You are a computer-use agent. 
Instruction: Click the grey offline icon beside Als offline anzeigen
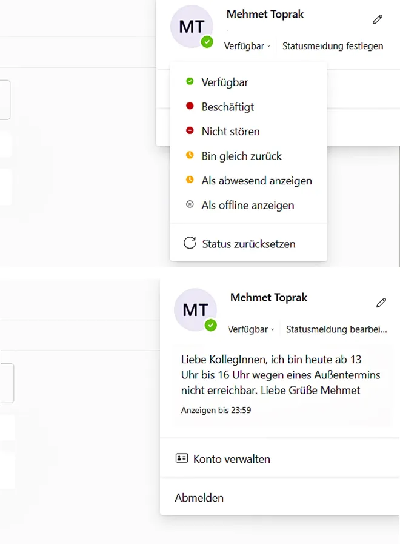[x=190, y=205]
